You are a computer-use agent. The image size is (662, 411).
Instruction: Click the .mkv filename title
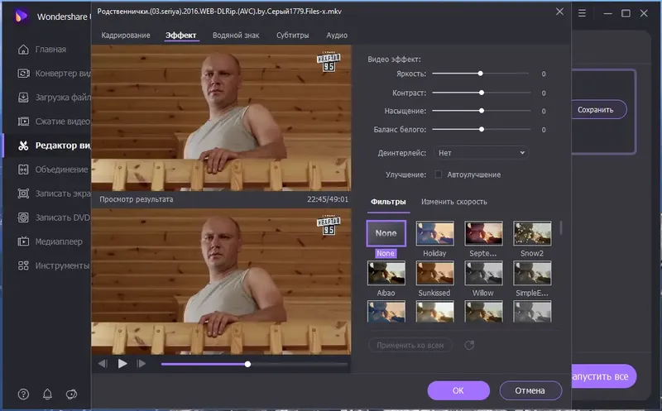pos(219,12)
